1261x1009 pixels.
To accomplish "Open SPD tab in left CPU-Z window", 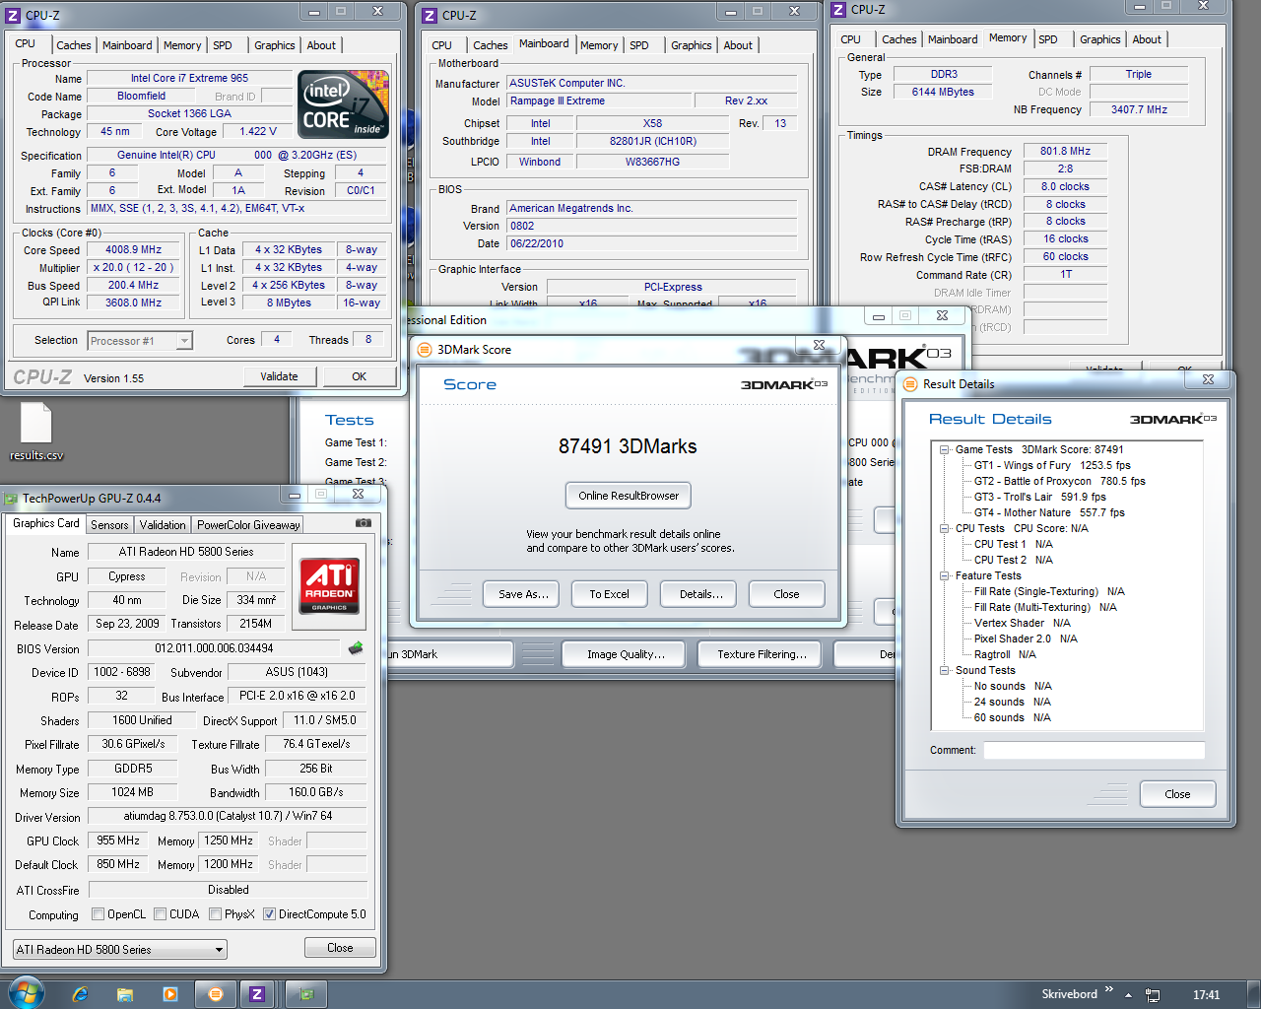I will pyautogui.click(x=223, y=45).
